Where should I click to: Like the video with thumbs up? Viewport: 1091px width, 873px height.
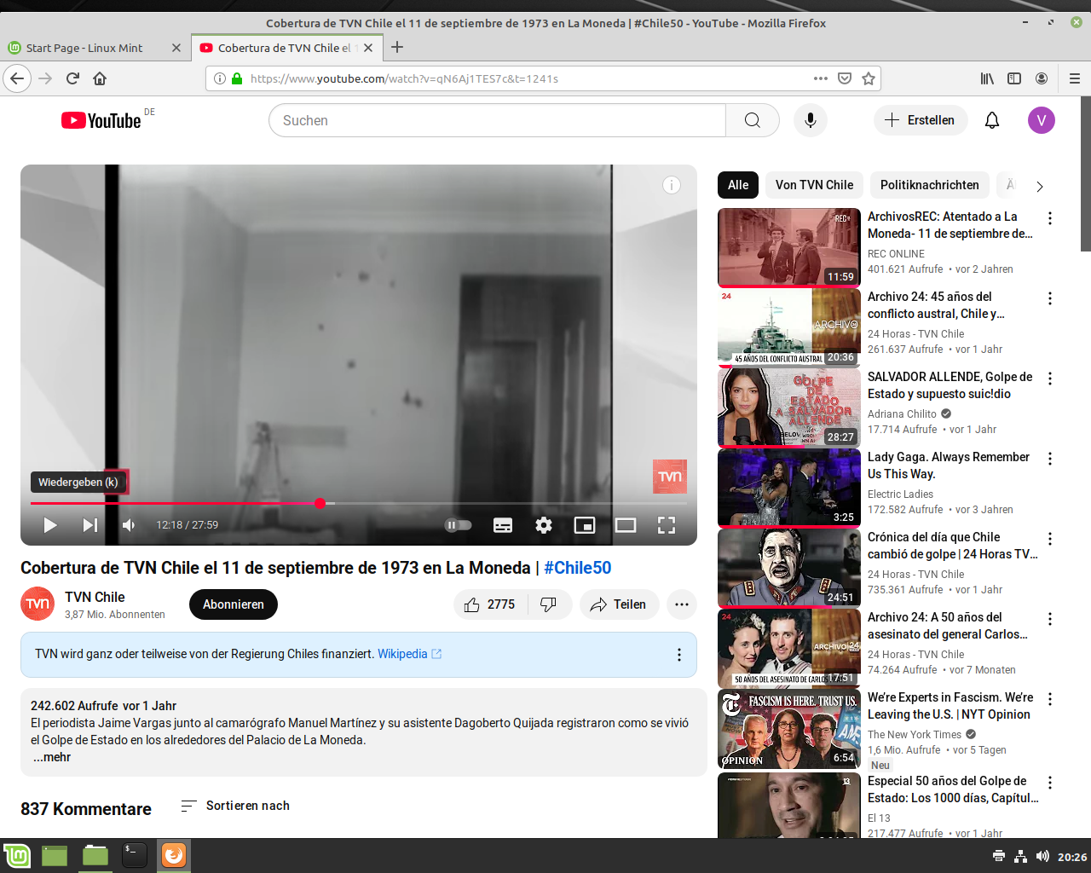[x=490, y=604]
